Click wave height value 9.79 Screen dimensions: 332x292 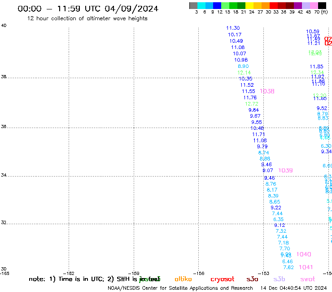pos(262,146)
